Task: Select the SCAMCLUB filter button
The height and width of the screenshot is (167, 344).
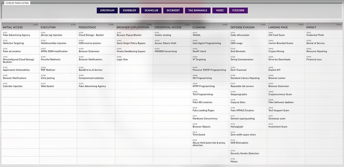Action: point(151,10)
